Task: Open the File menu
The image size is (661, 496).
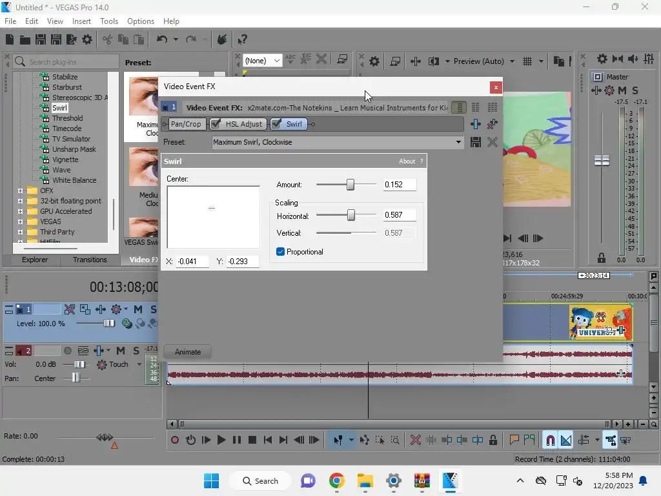Action: pyautogui.click(x=10, y=21)
